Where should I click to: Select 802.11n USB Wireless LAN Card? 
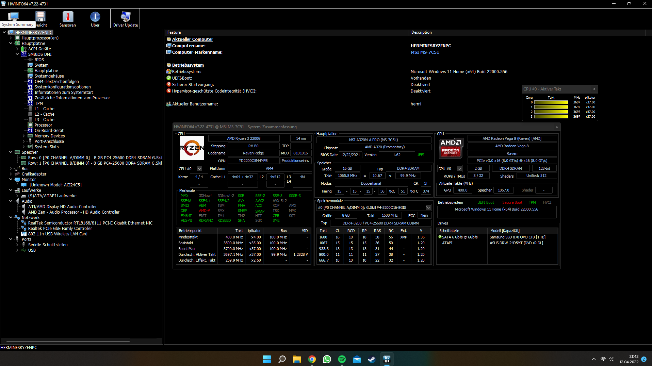[58, 234]
